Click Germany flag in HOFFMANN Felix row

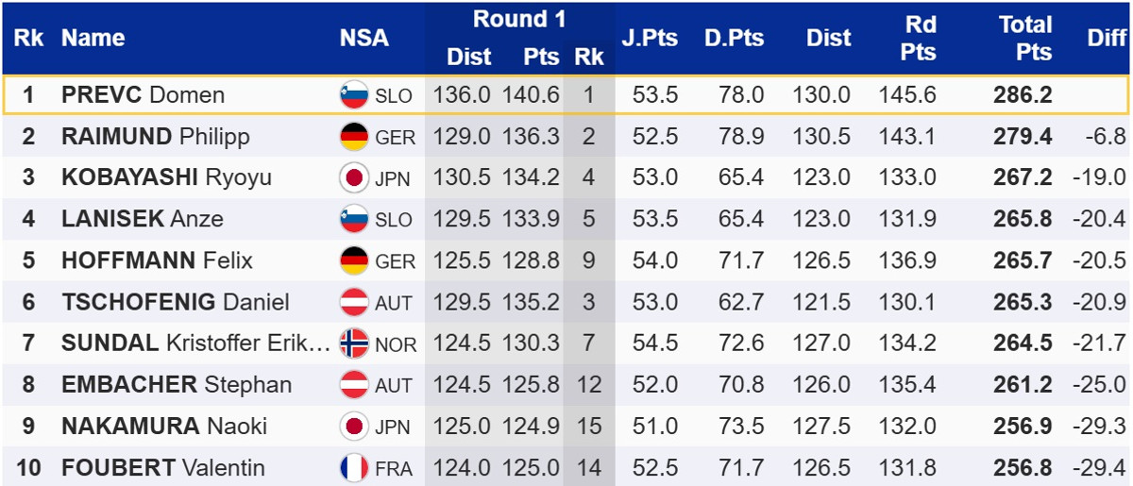pyautogui.click(x=354, y=261)
